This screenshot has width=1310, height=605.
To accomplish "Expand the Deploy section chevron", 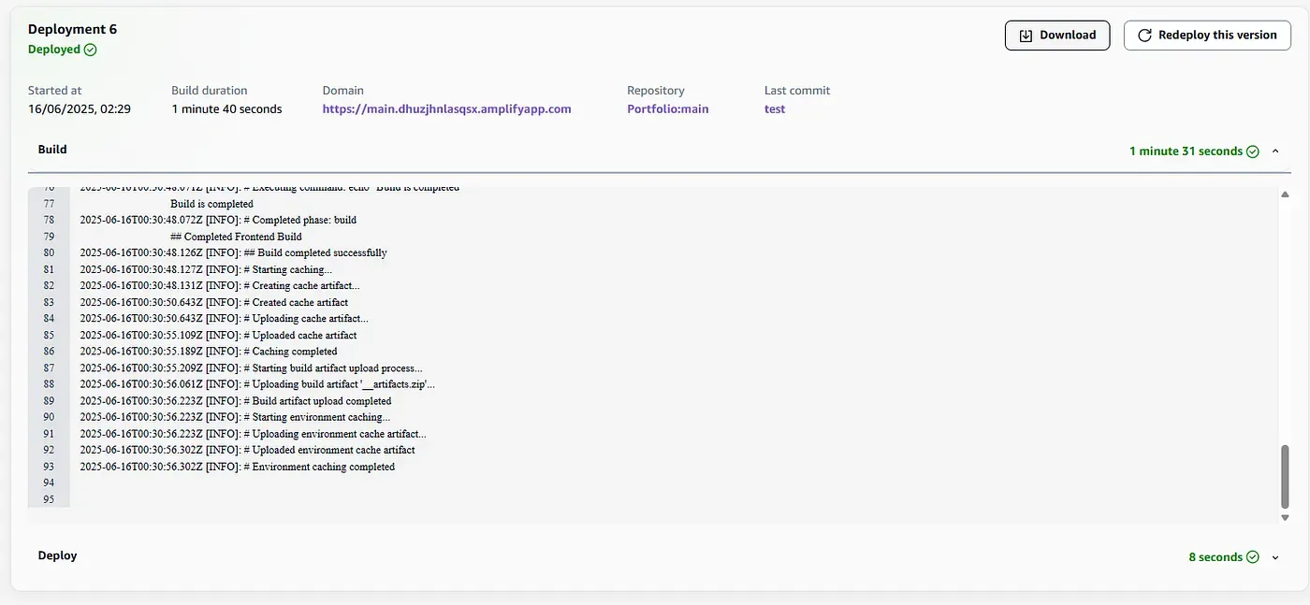I will point(1275,556).
